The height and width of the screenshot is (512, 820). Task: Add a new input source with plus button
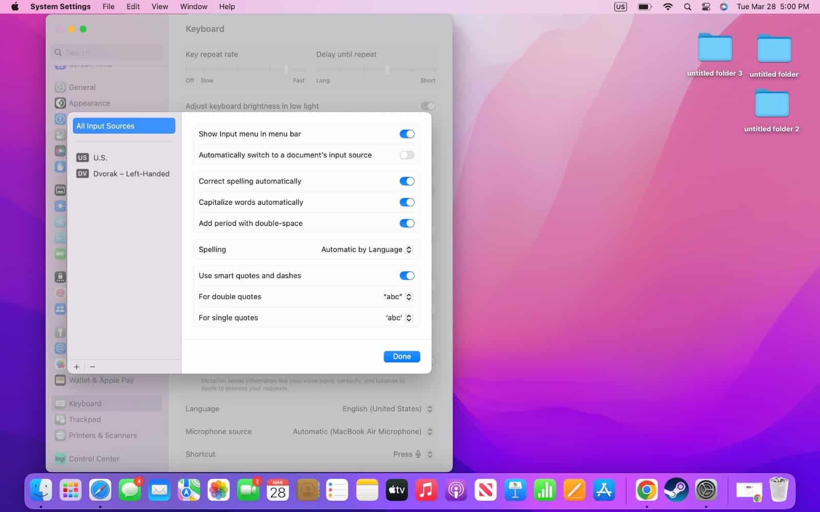pyautogui.click(x=76, y=367)
